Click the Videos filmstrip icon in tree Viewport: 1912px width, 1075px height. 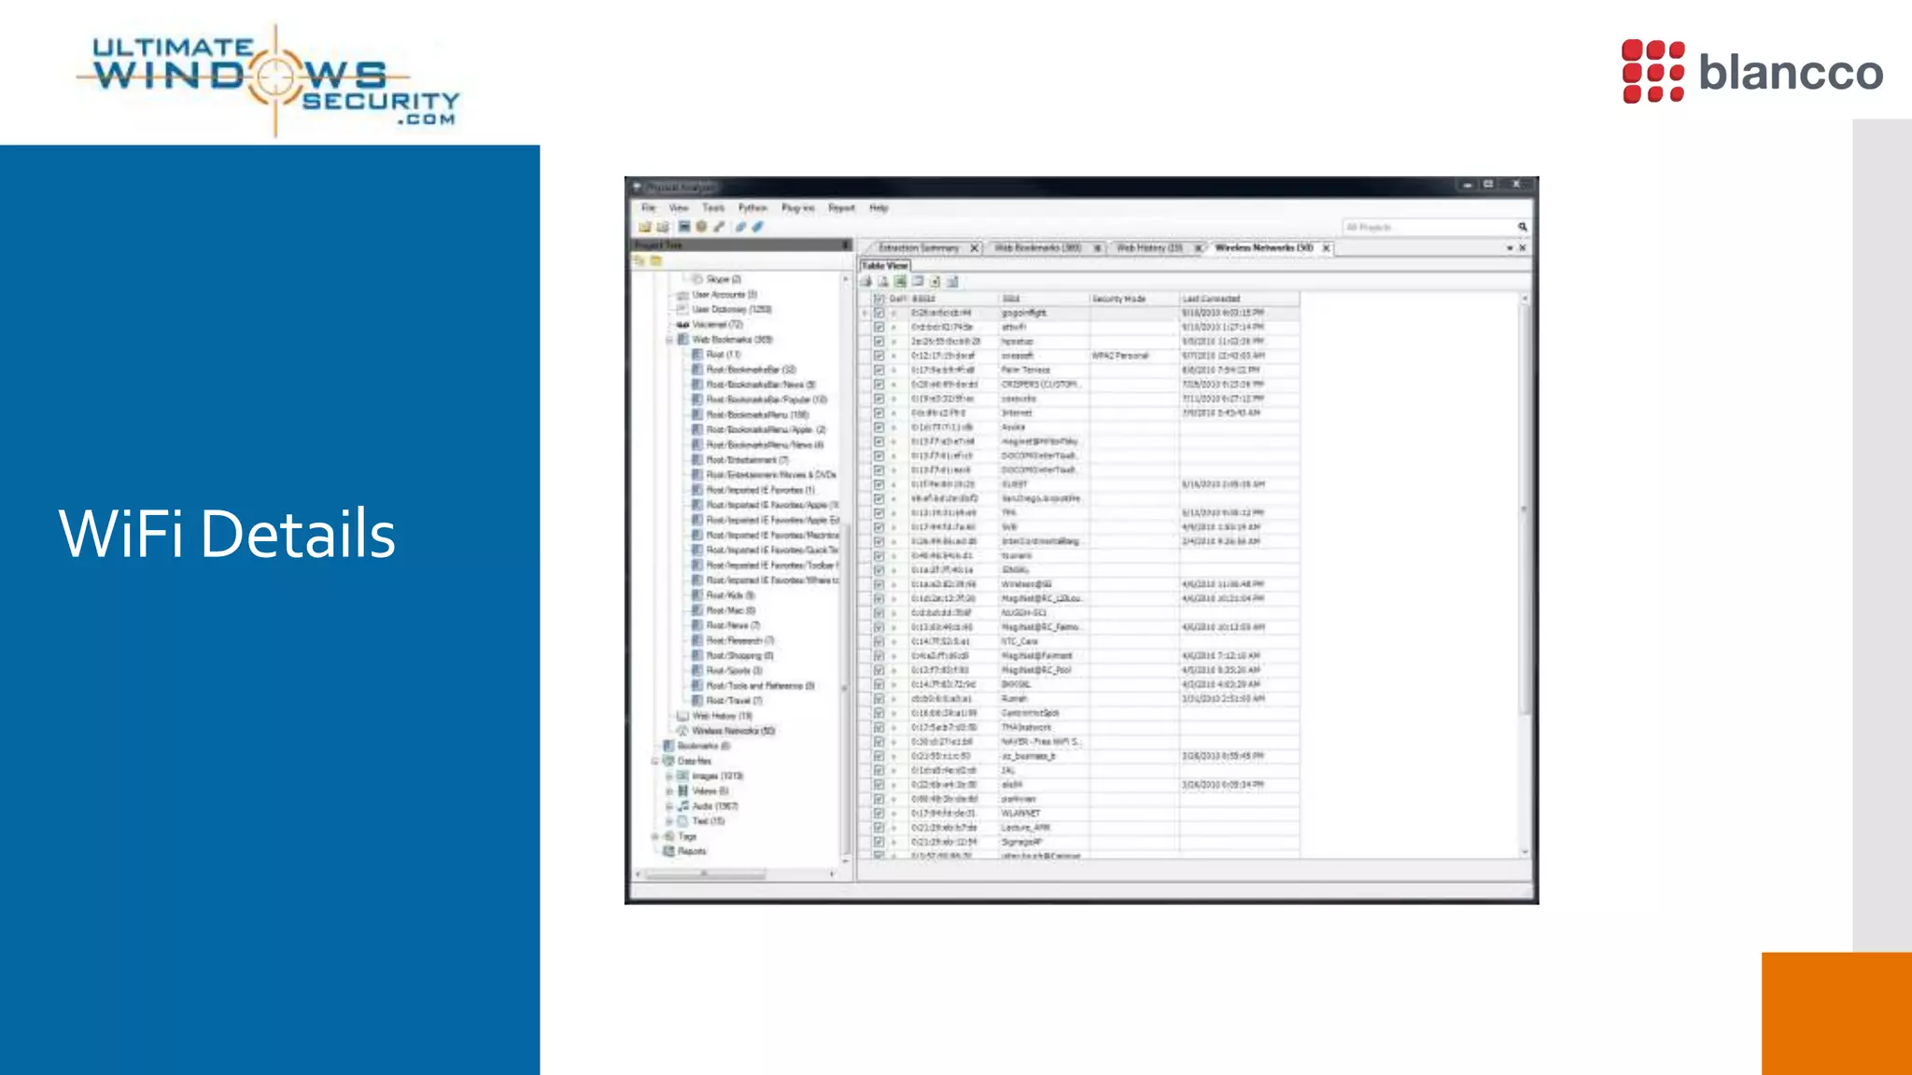pyautogui.click(x=682, y=790)
